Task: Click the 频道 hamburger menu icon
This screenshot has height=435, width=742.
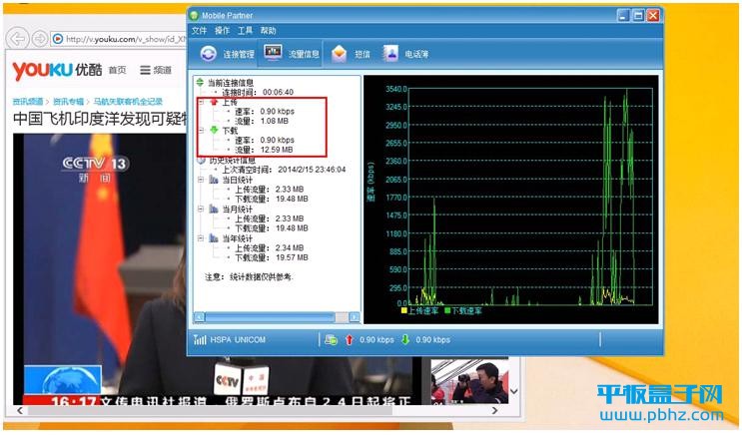Action: (145, 70)
